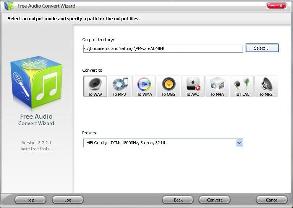Pick To FLAC earbuds icon

[x=242, y=86]
